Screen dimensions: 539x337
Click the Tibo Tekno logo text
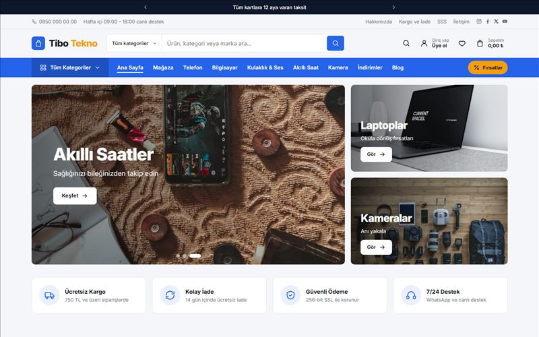point(73,43)
